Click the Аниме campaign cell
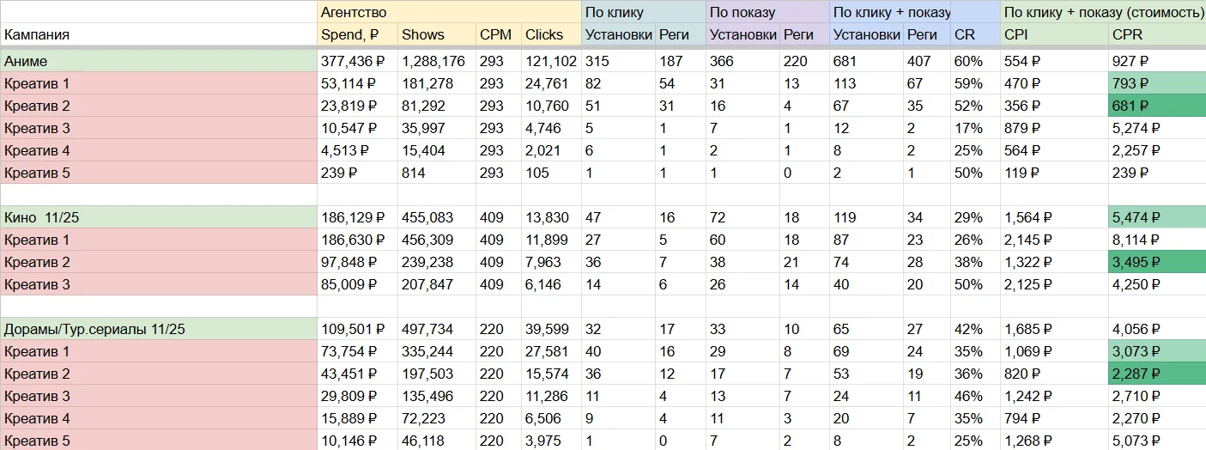 (159, 61)
